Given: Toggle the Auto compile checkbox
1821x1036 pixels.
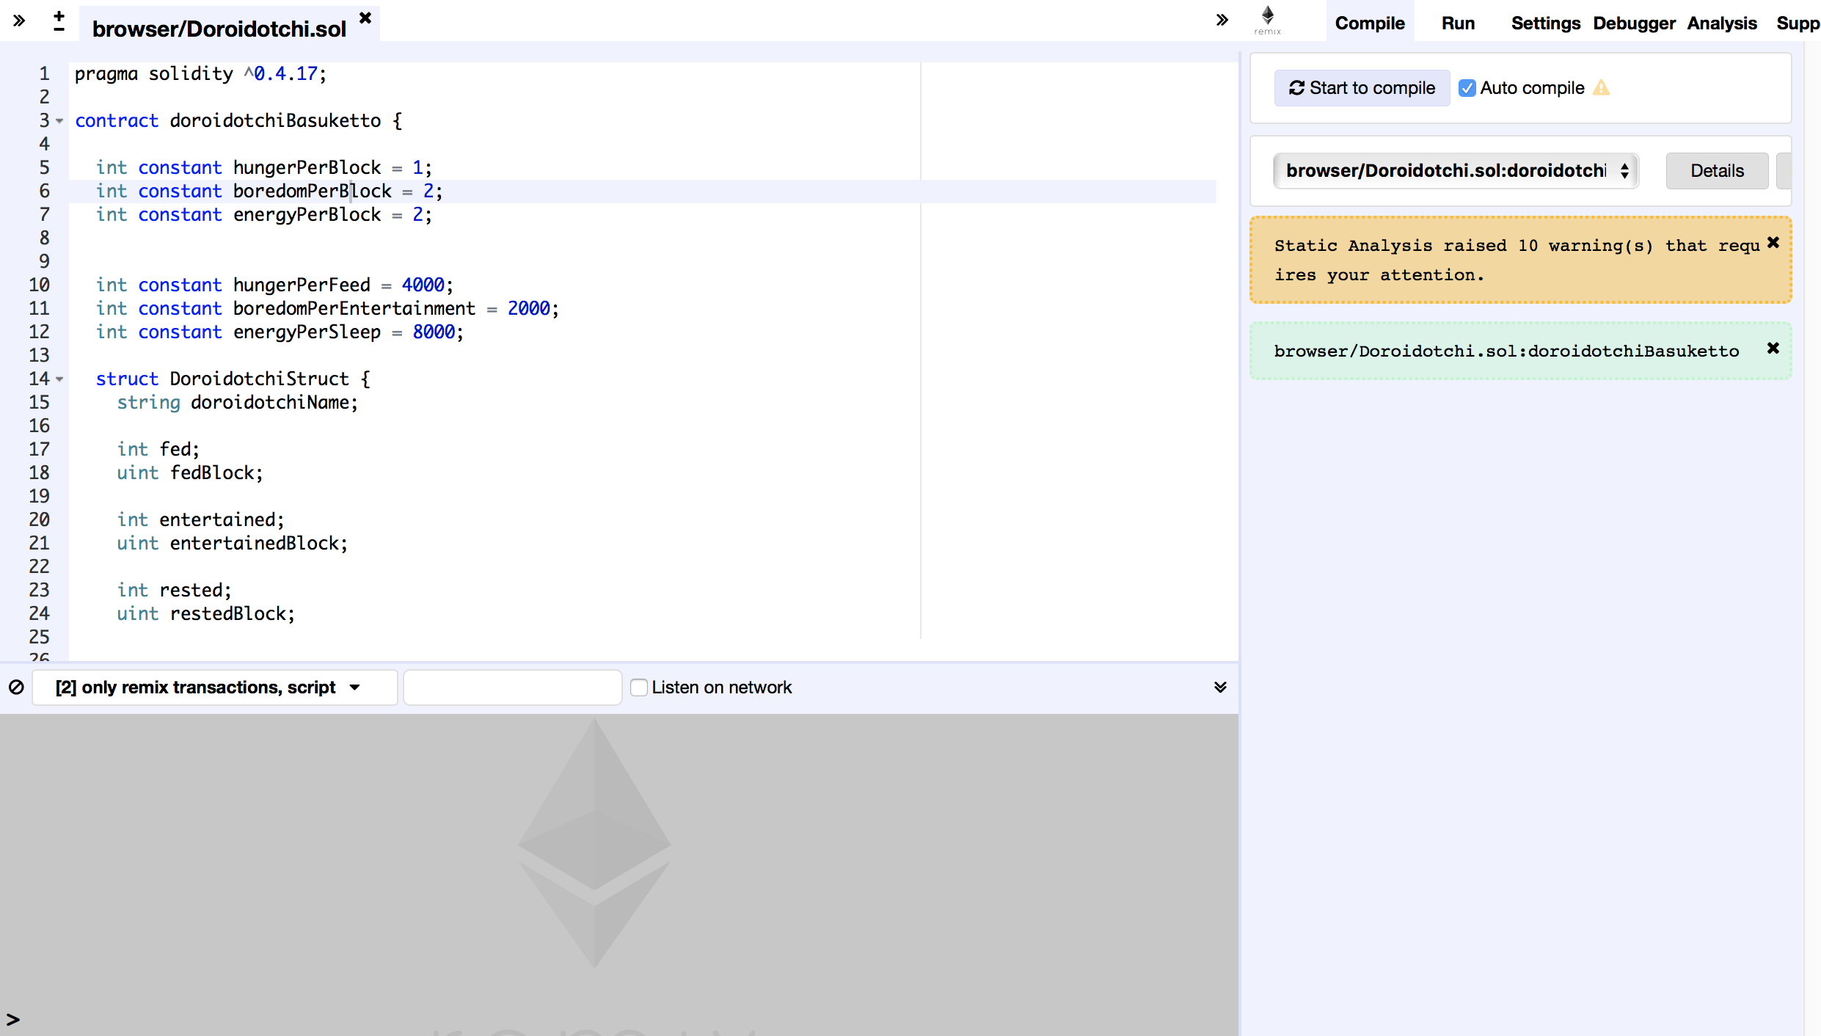Looking at the screenshot, I should pos(1467,88).
